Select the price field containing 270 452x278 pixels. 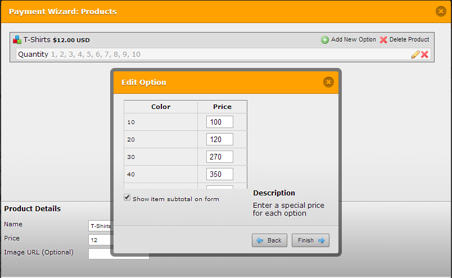219,157
